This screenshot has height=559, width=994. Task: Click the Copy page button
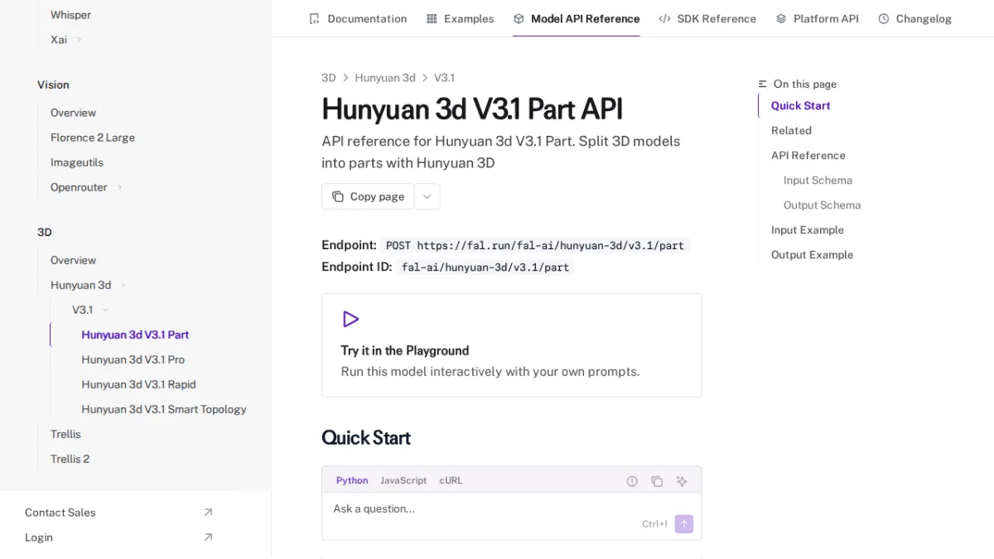pyautogui.click(x=368, y=196)
